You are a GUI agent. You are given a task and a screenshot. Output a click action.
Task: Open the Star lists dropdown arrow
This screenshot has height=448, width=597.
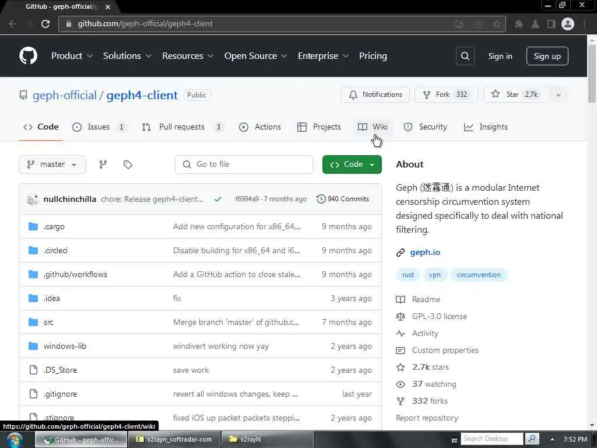558,95
